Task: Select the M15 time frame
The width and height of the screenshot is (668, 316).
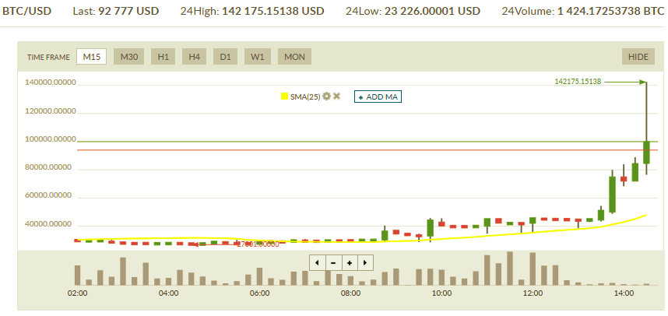Action: tap(90, 57)
